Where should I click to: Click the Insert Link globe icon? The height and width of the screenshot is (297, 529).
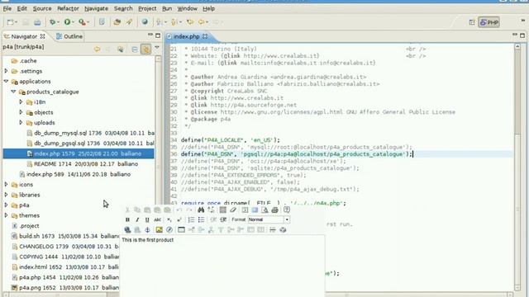tap(127, 229)
